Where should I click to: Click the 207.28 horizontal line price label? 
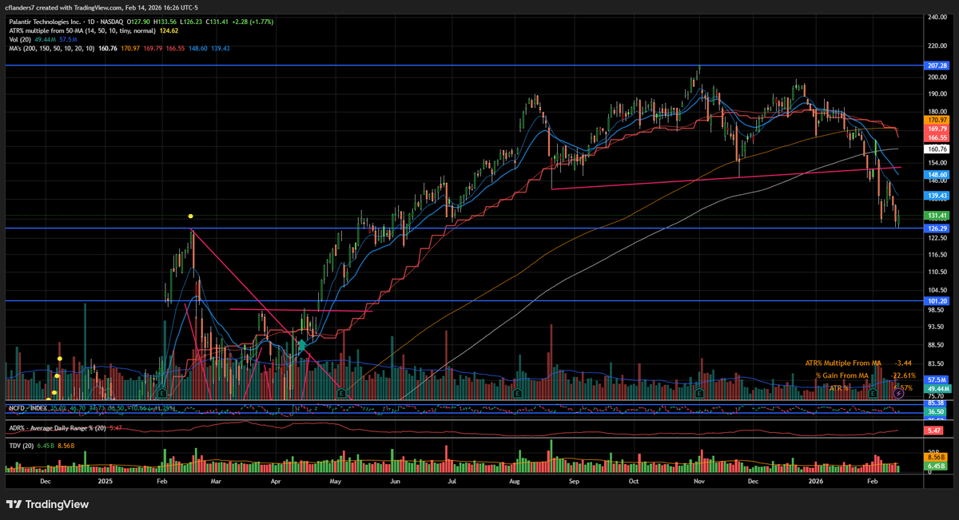point(935,65)
